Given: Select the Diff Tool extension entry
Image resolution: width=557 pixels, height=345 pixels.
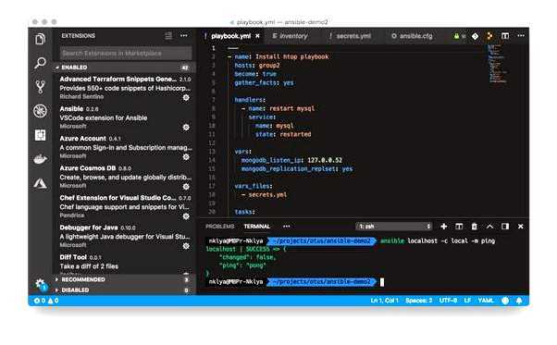Looking at the screenshot, I should (124, 264).
